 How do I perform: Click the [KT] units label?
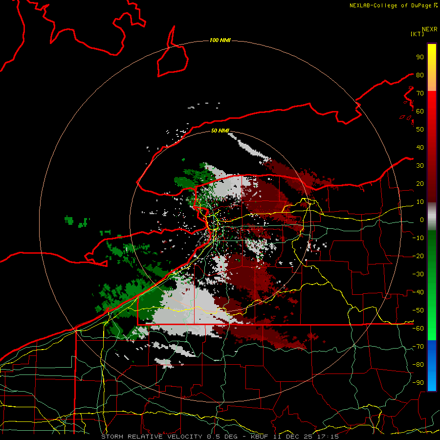(x=417, y=34)
